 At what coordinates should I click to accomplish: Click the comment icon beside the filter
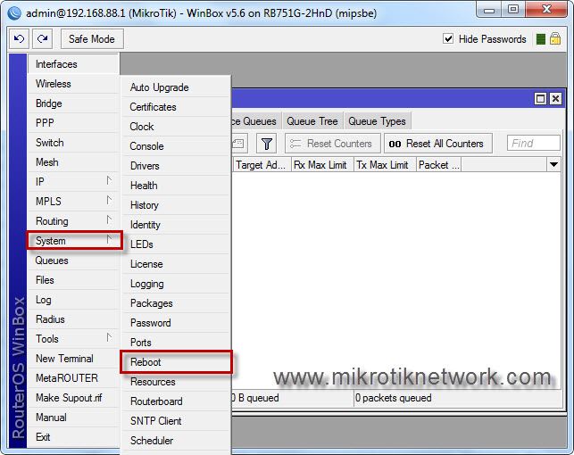tap(239, 144)
